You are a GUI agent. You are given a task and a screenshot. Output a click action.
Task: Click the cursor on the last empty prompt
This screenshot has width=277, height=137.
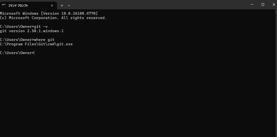34,53
